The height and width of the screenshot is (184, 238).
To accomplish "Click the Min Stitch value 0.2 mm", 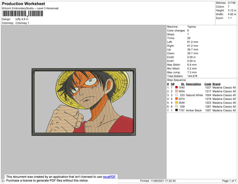I will (192, 69).
